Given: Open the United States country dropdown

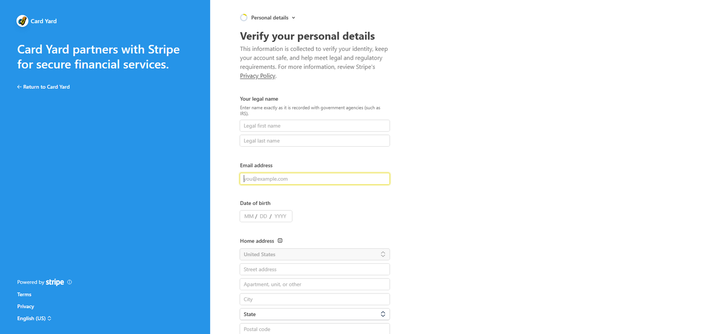Looking at the screenshot, I should 315,254.
